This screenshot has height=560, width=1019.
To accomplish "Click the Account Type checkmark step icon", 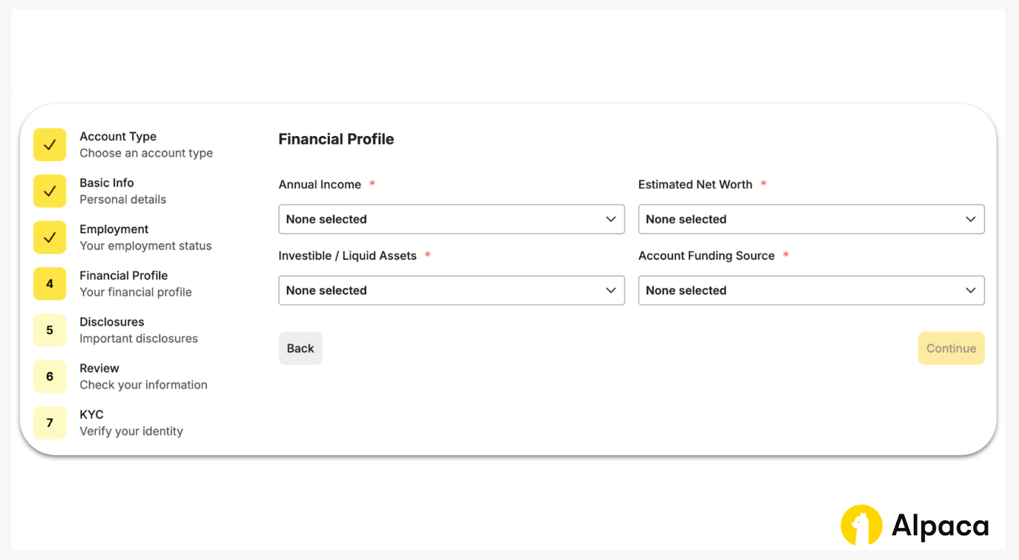I will pyautogui.click(x=50, y=145).
